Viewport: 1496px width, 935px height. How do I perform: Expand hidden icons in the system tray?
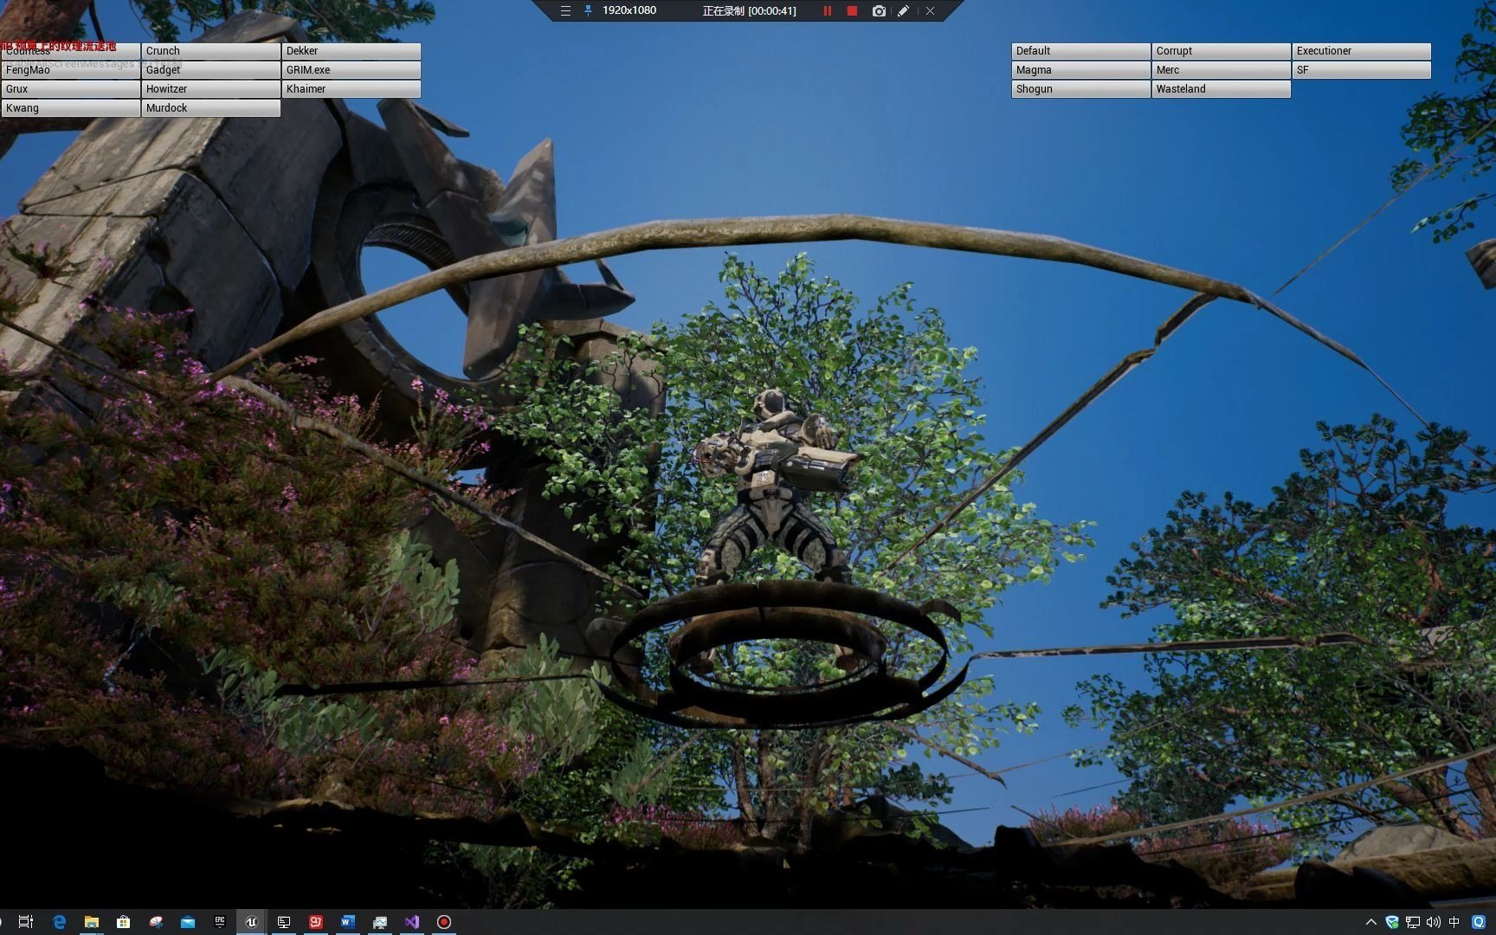point(1372,923)
